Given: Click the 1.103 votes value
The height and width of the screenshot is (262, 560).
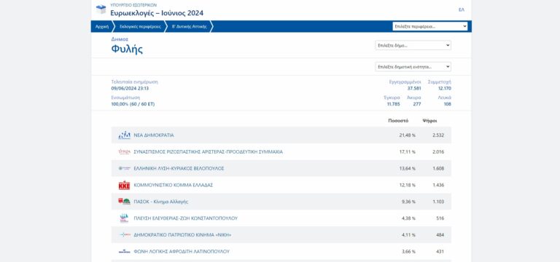Looking at the screenshot, I should [438, 202].
